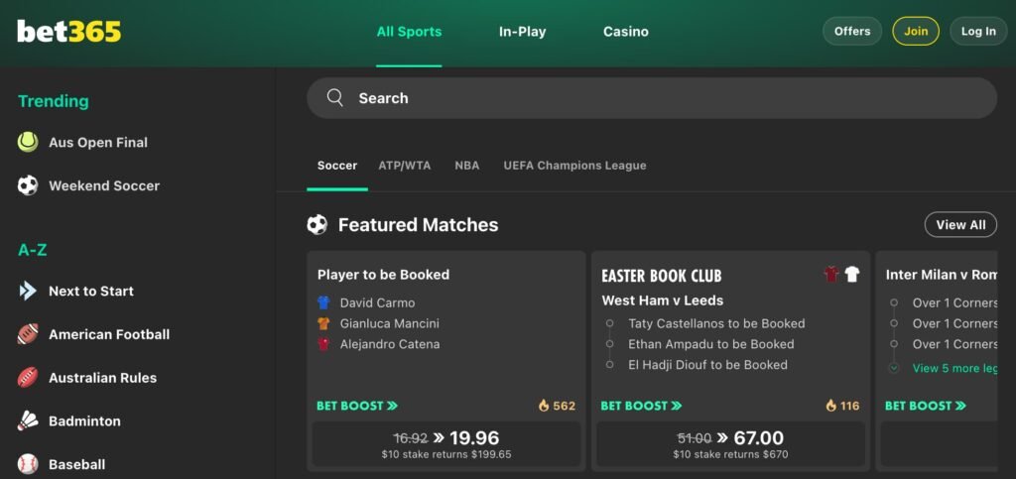Click the Baseball icon in sidebar

(x=28, y=464)
